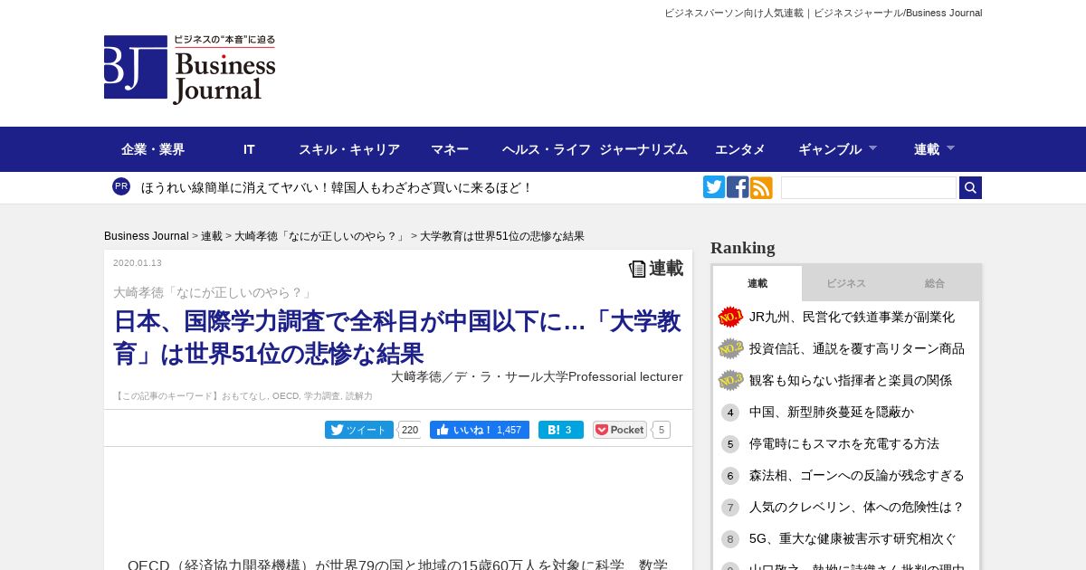Open the 企業・業界 menu item
Viewport: 1086px width, 570px height.
click(x=153, y=149)
